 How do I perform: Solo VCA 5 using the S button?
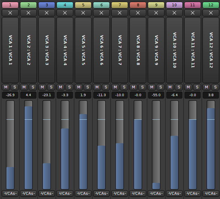pyautogui.click(x=87, y=87)
